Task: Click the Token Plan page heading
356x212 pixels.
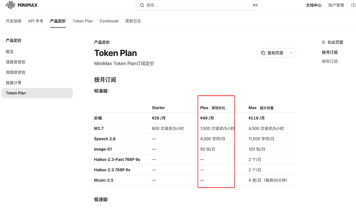Action: pos(116,53)
